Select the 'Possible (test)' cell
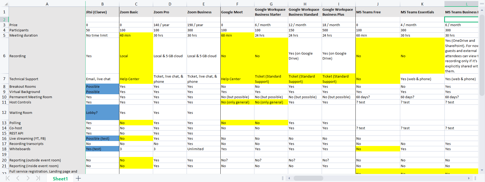The width and height of the screenshot is (485, 182). 102,138
